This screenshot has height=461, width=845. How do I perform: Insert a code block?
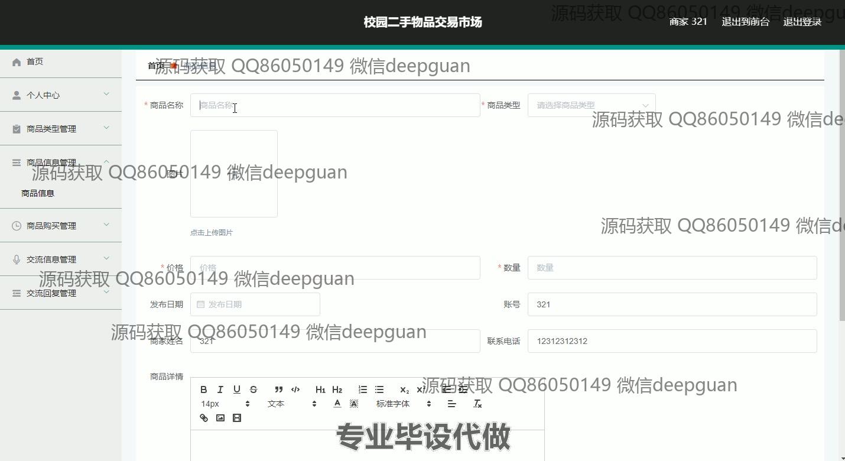(x=295, y=389)
